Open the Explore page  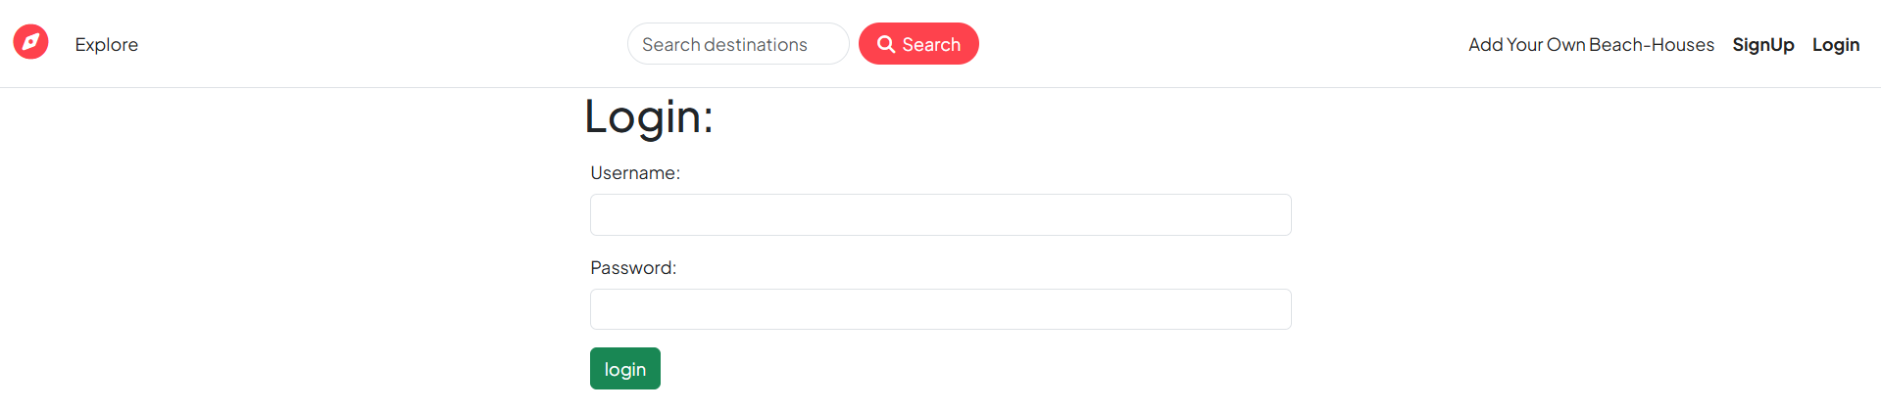tap(106, 45)
